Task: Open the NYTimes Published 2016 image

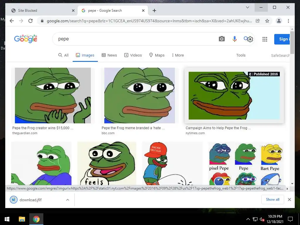Action: [234, 96]
